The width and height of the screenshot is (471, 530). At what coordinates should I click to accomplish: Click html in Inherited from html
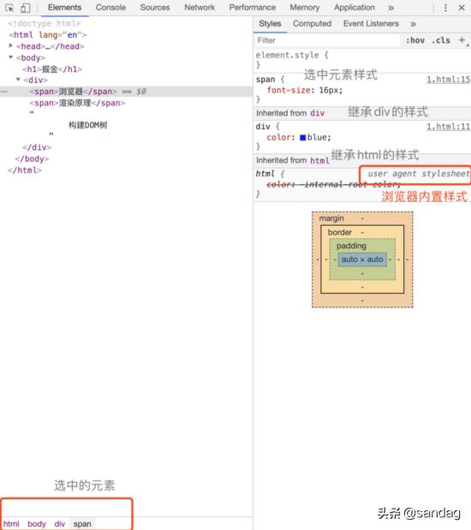pos(320,160)
